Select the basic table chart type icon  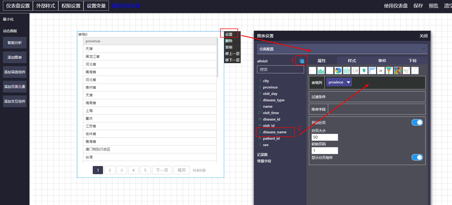pyautogui.click(x=312, y=70)
